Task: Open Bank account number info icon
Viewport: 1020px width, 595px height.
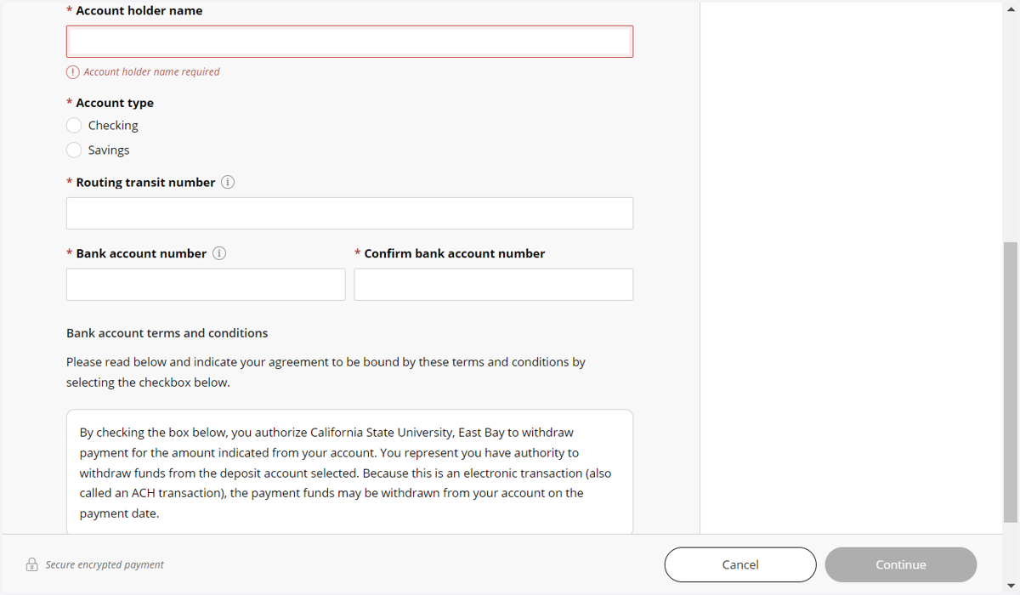Action: pos(219,253)
